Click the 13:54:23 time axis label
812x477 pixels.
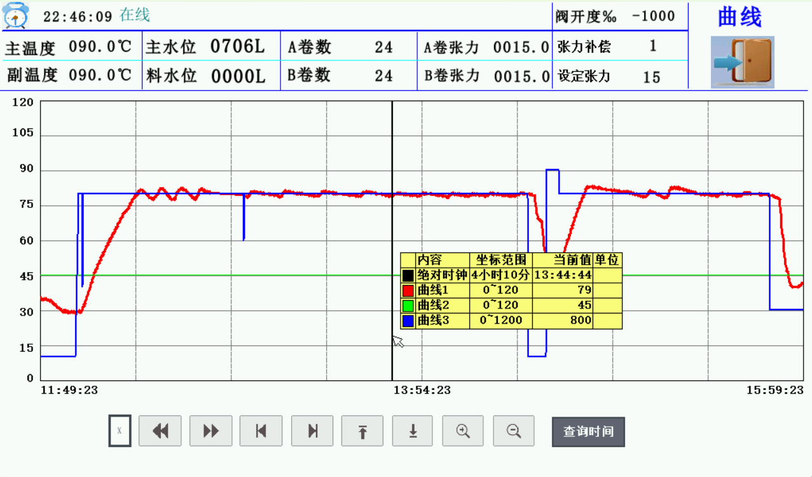click(x=422, y=390)
